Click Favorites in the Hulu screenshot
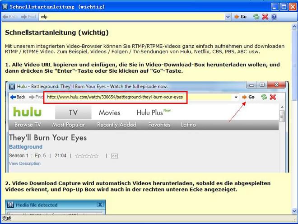This screenshot has height=224, width=298. [x=159, y=125]
